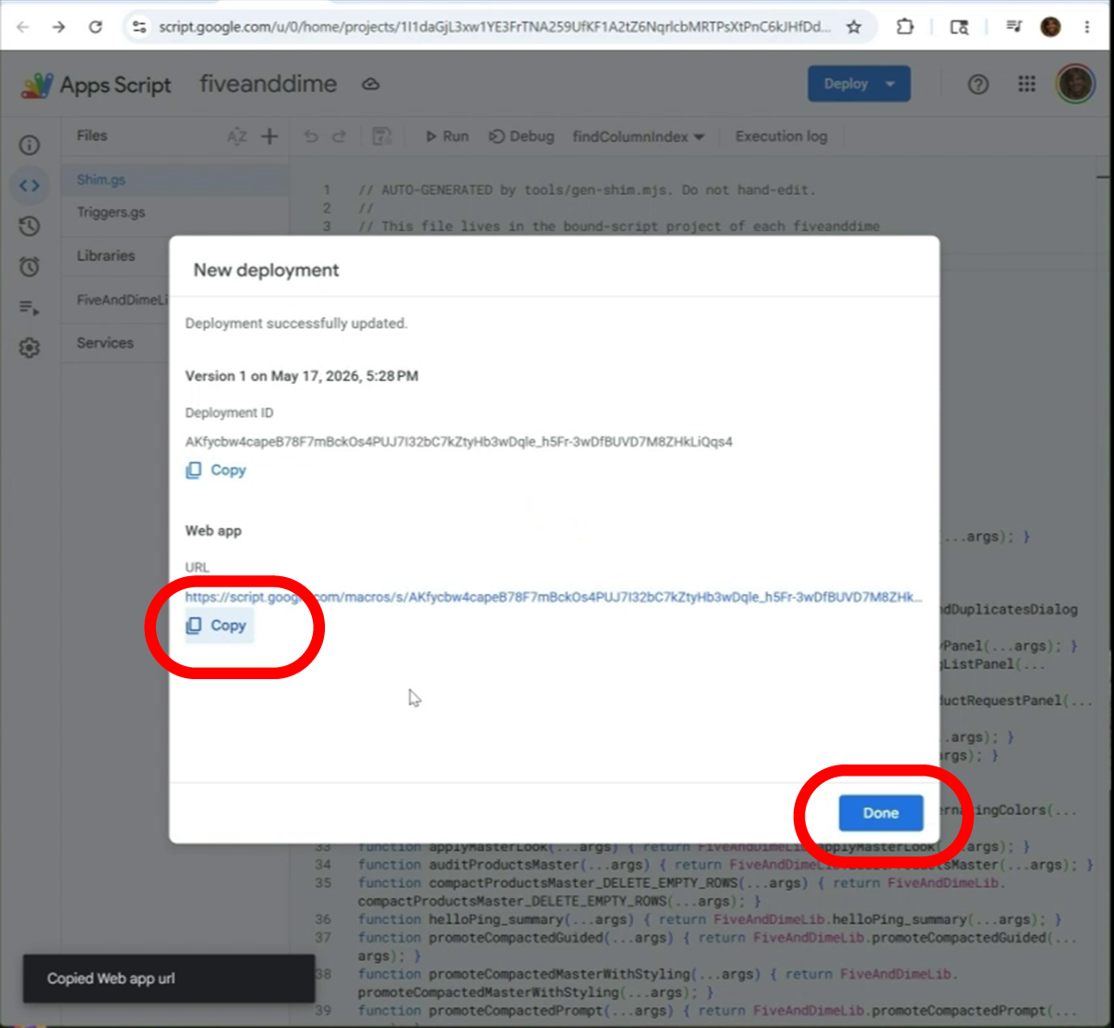Viewport: 1114px width, 1028px height.
Task: Open the Executions list icon in sidebar
Action: click(x=30, y=308)
